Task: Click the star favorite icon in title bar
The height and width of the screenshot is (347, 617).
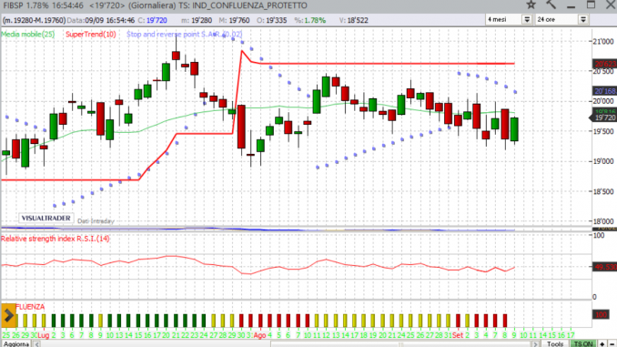Action: [x=531, y=5]
